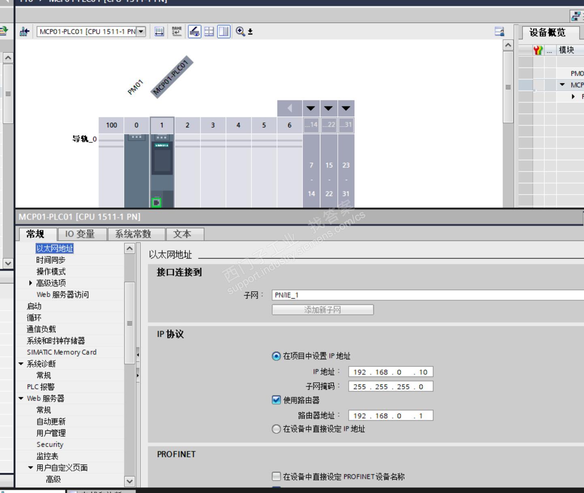Click the show address labels toolbar icon
The height and width of the screenshot is (493, 584).
point(159,32)
